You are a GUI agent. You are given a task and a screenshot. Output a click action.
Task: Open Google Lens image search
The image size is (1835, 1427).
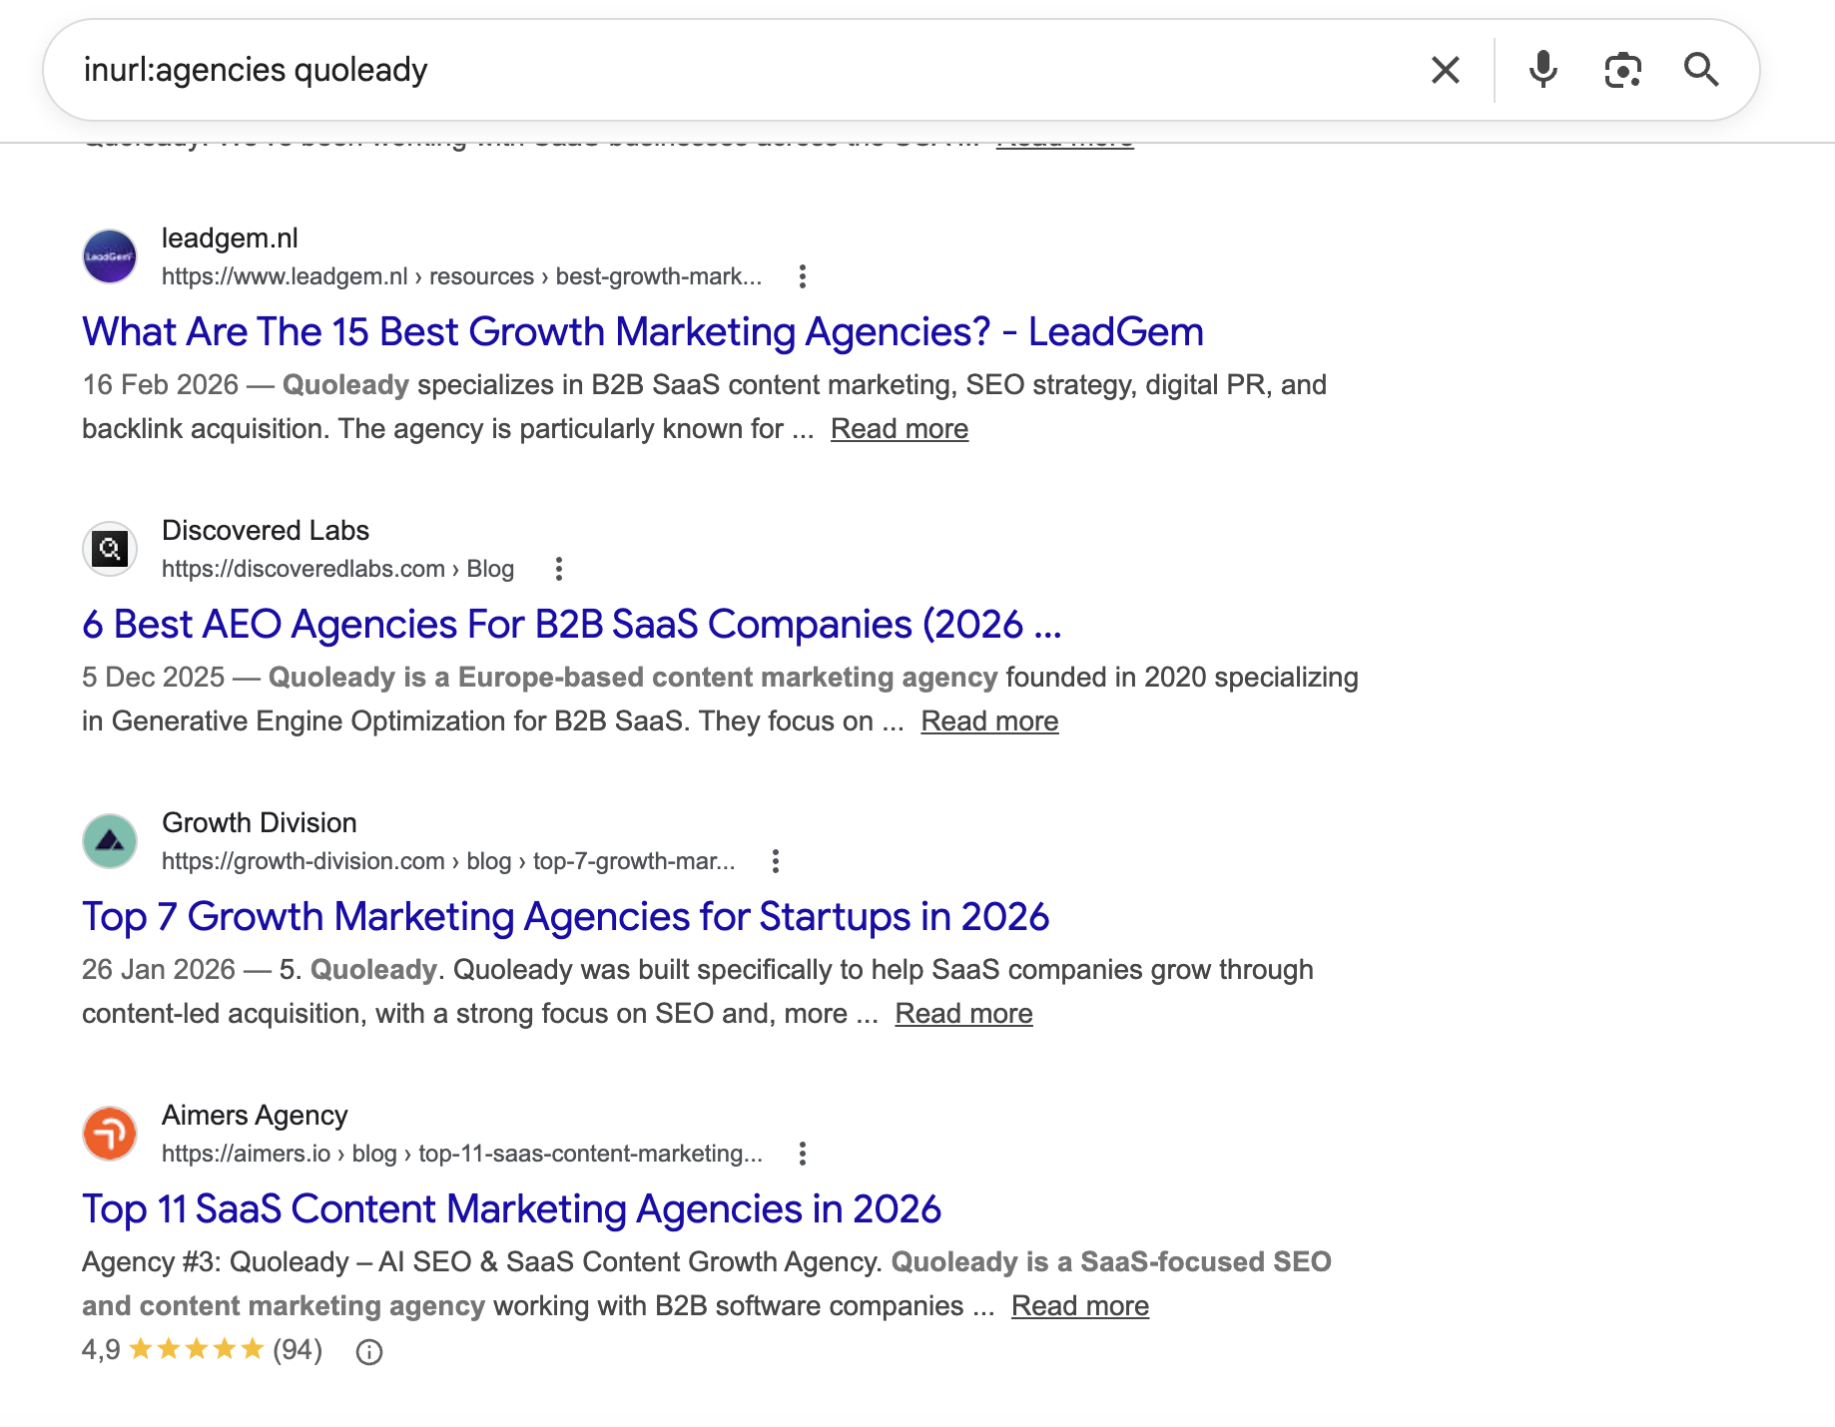tap(1621, 69)
